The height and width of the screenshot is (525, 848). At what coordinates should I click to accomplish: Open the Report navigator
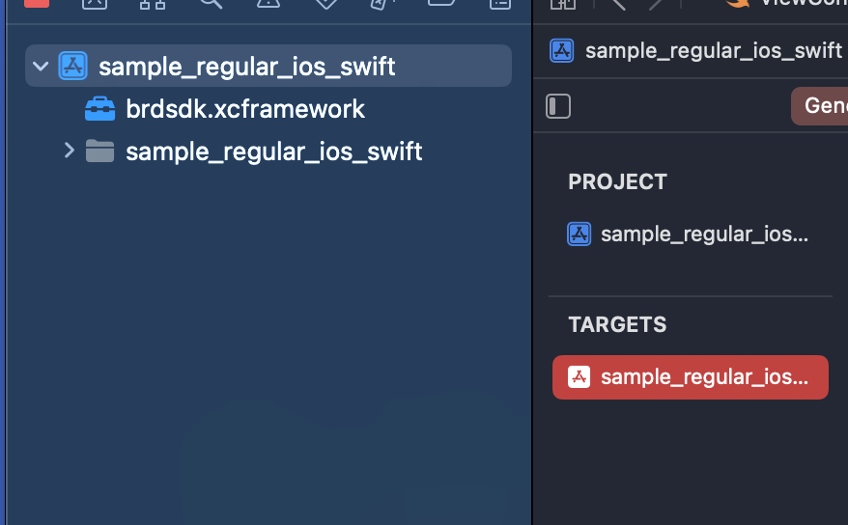tap(499, 3)
